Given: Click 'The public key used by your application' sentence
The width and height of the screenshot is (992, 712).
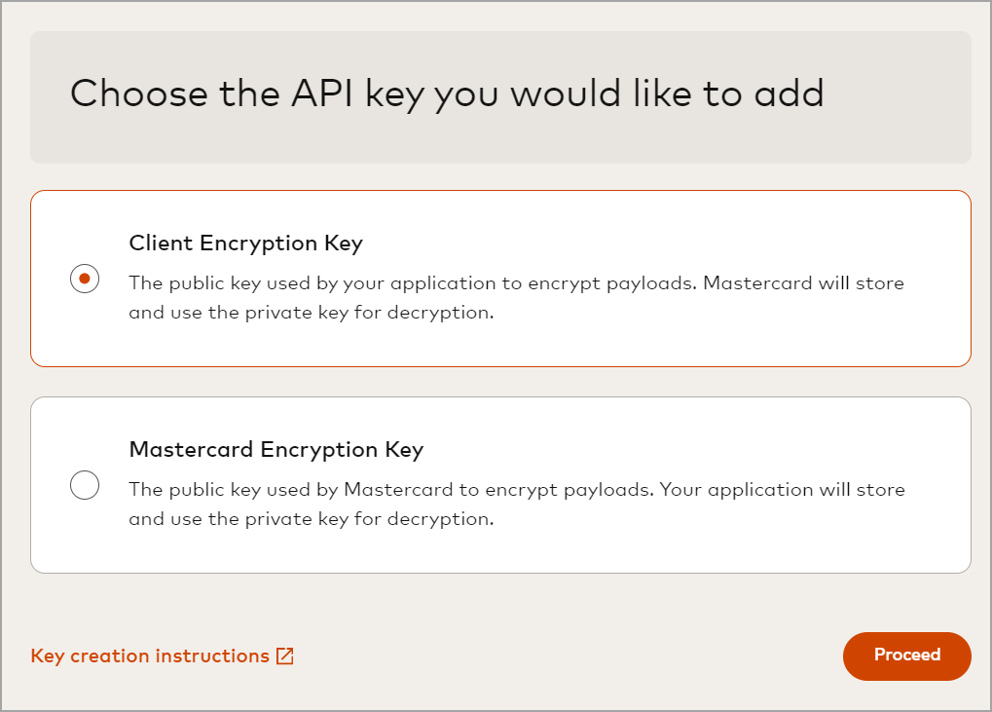Looking at the screenshot, I should (x=312, y=283).
